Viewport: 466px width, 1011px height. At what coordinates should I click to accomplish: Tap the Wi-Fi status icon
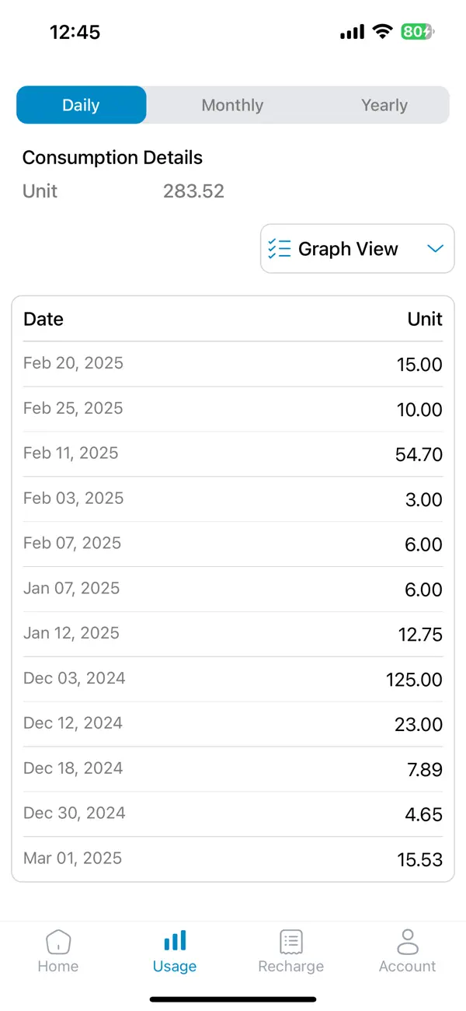382,32
